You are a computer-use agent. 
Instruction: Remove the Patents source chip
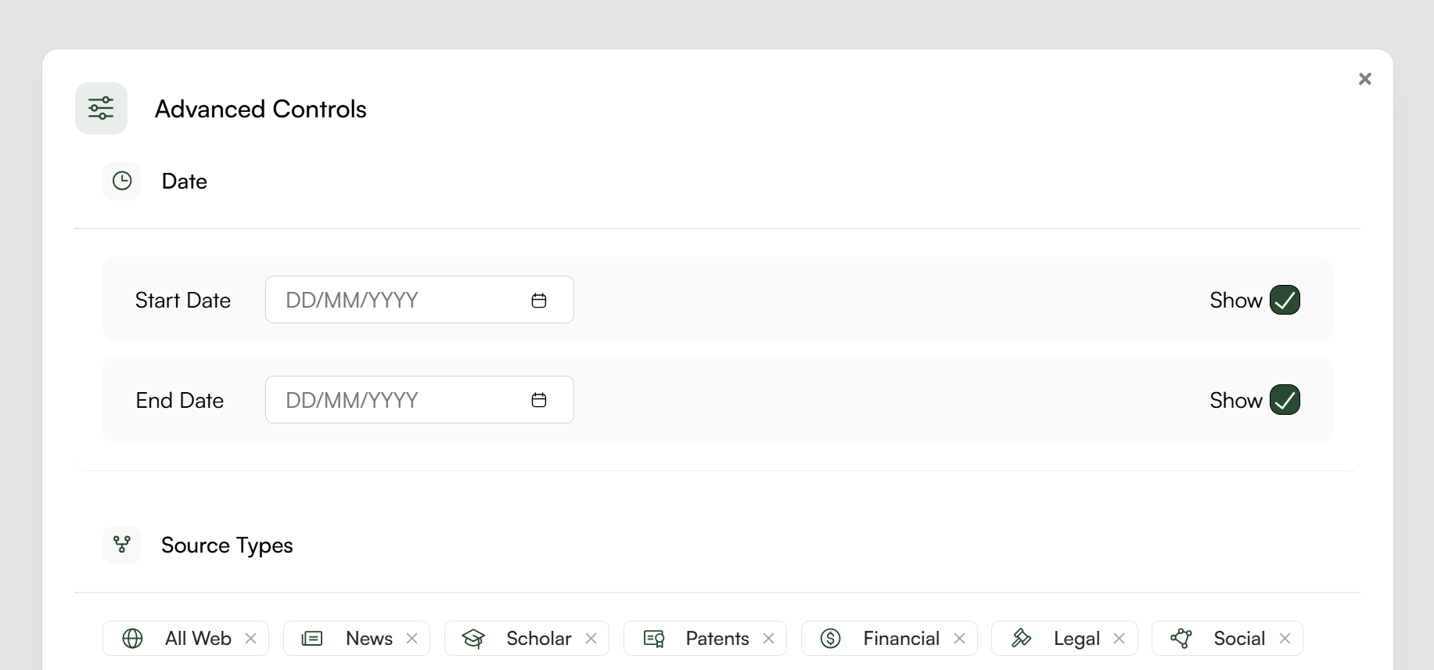(769, 639)
